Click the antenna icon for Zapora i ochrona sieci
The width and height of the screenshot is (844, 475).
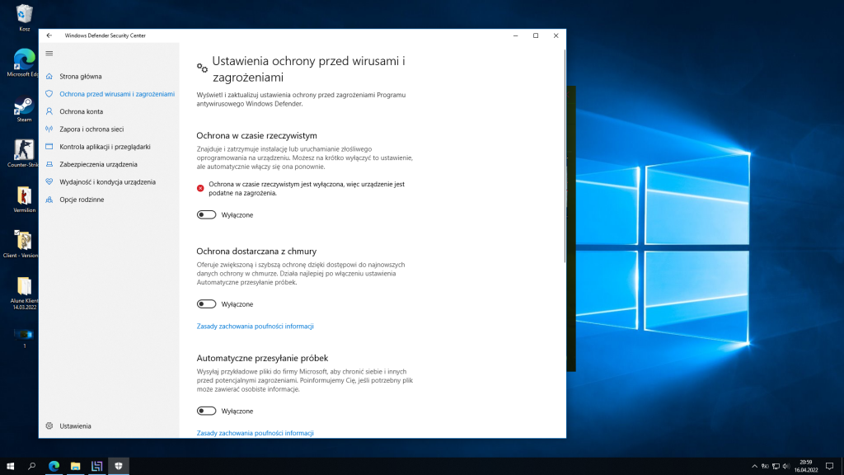click(x=49, y=129)
